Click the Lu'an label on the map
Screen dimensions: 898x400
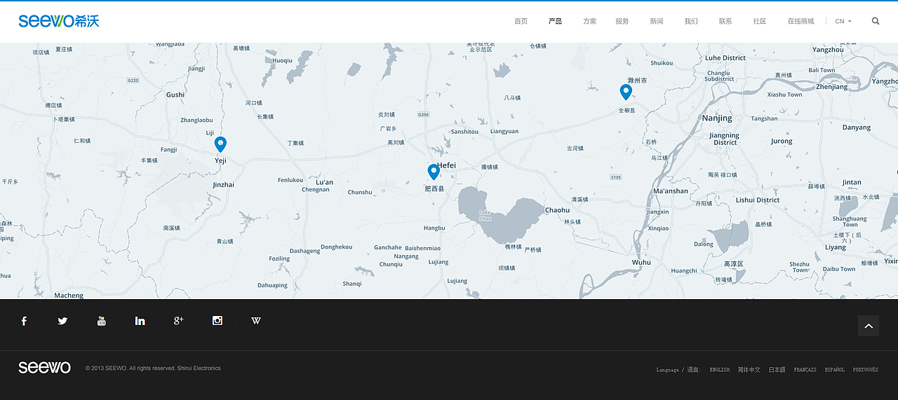click(x=324, y=182)
